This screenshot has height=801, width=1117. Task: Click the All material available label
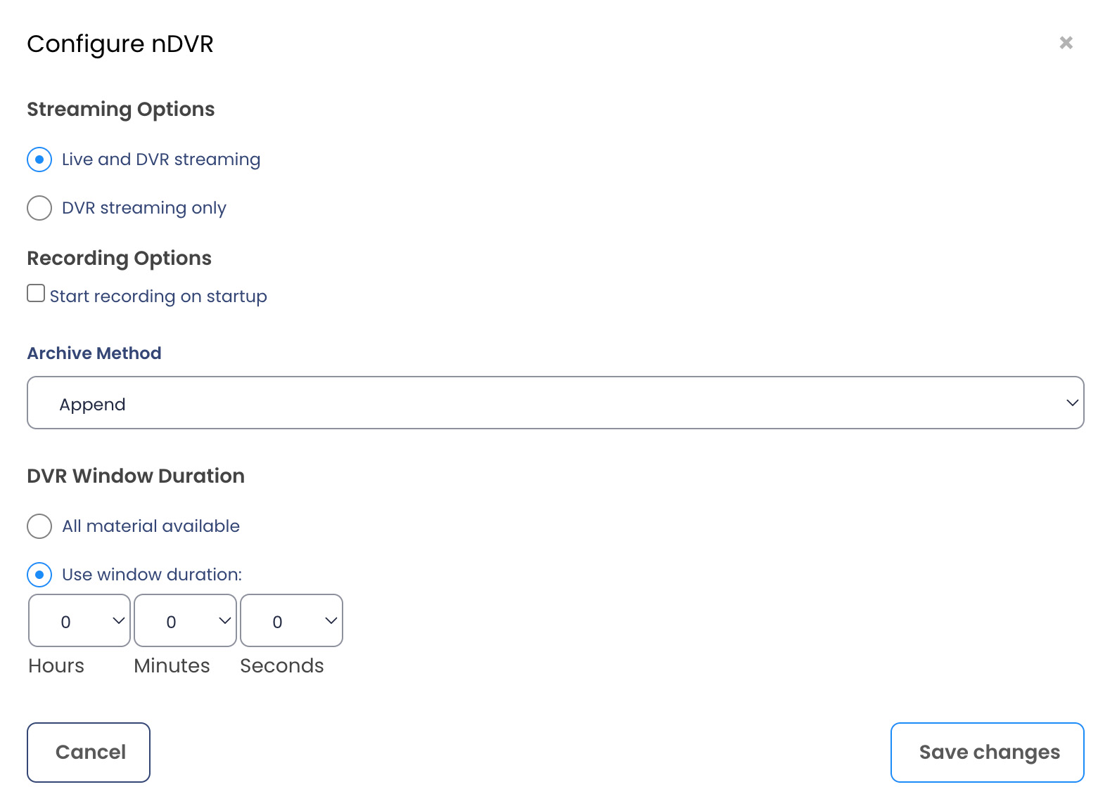coord(151,526)
